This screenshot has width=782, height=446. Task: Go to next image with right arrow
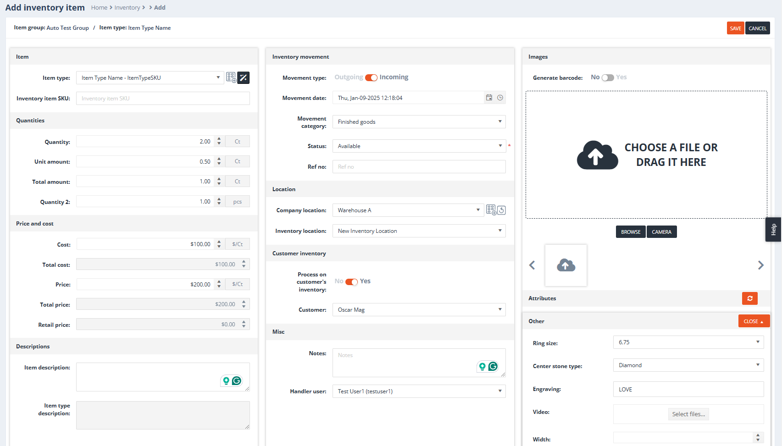pyautogui.click(x=760, y=265)
